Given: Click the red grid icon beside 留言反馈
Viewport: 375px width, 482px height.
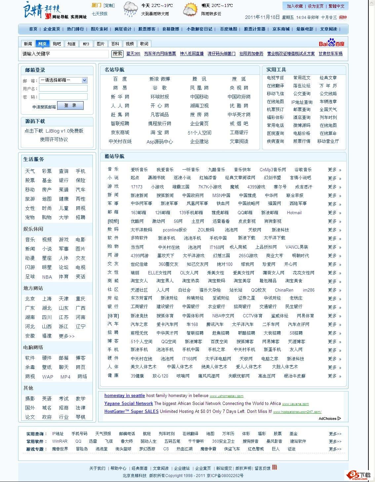Looking at the screenshot, I should (275, 467).
